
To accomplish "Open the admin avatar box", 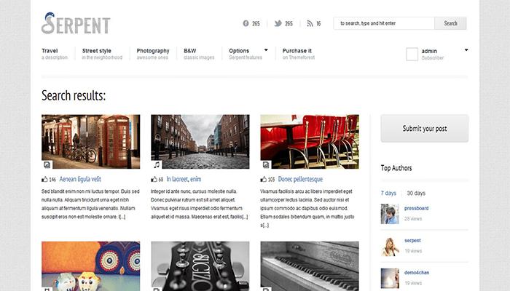I will pyautogui.click(x=412, y=55).
